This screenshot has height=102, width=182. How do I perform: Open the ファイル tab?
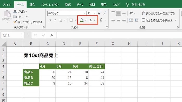pyautogui.click(x=7, y=5)
